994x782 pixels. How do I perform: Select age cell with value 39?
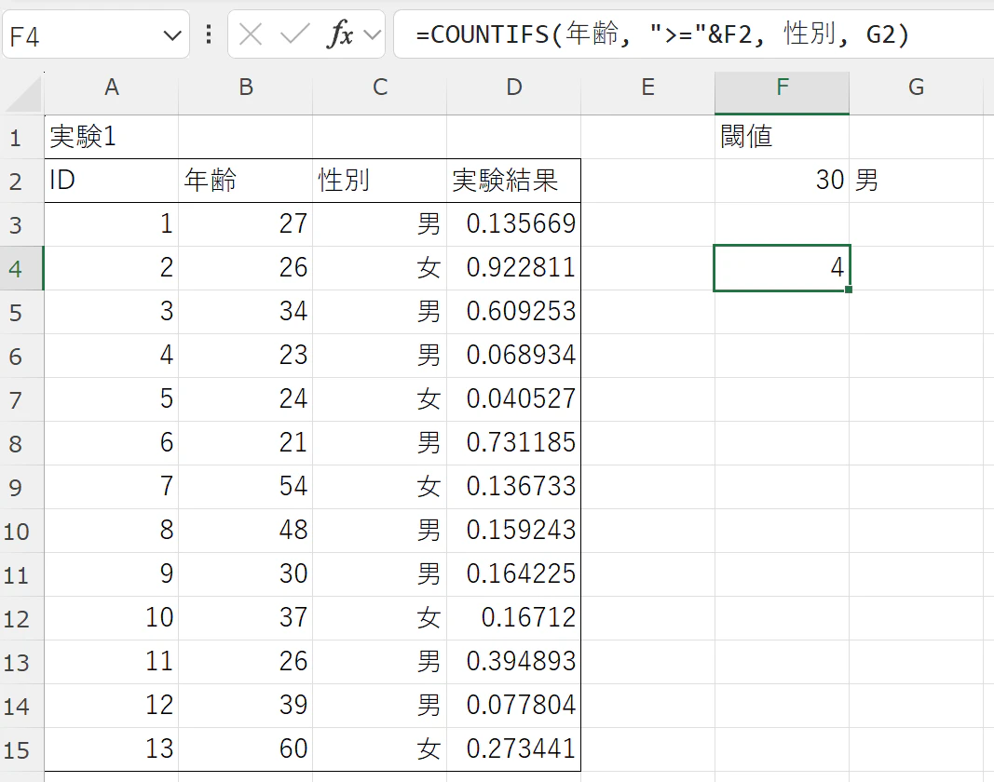click(x=246, y=706)
